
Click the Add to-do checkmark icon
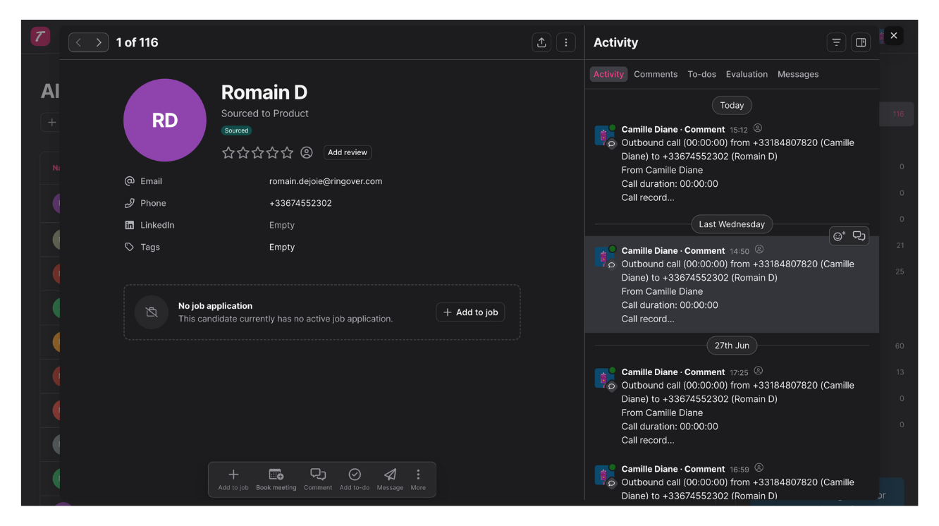pos(355,475)
